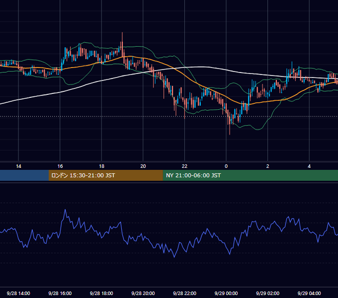Click the 2 hour axis label
Viewport: 338px width, 298px height.
click(268, 166)
